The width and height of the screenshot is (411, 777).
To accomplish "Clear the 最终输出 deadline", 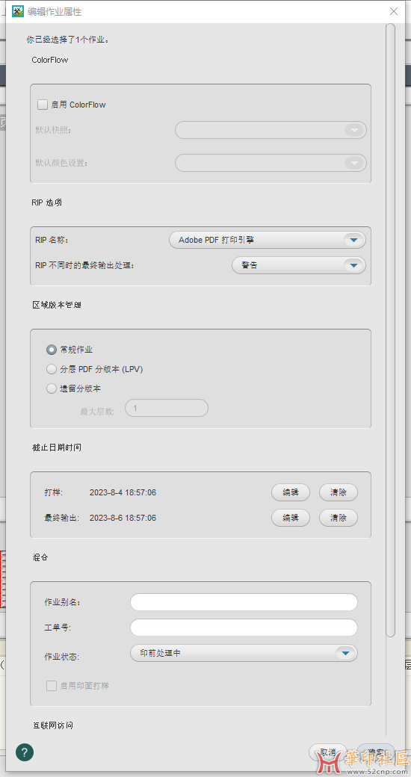I will [338, 518].
